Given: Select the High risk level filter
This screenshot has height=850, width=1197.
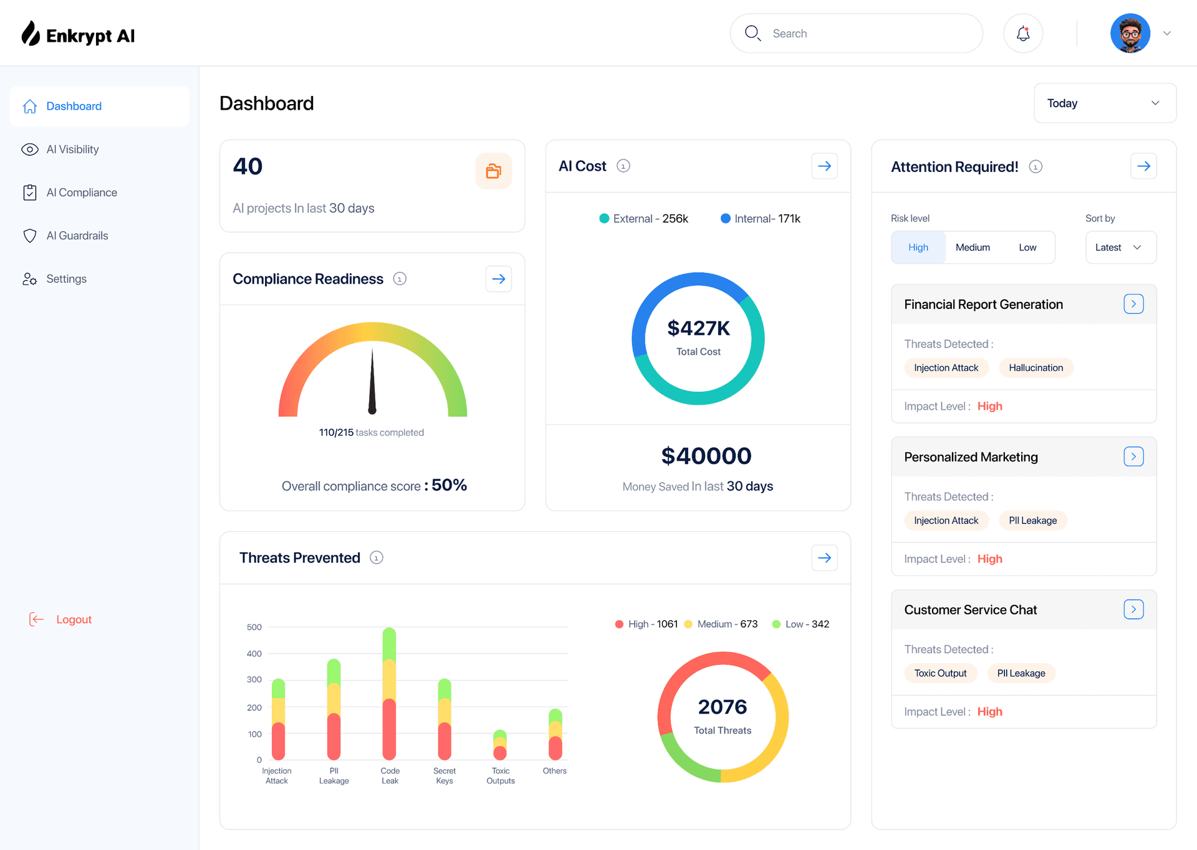Looking at the screenshot, I should [918, 247].
